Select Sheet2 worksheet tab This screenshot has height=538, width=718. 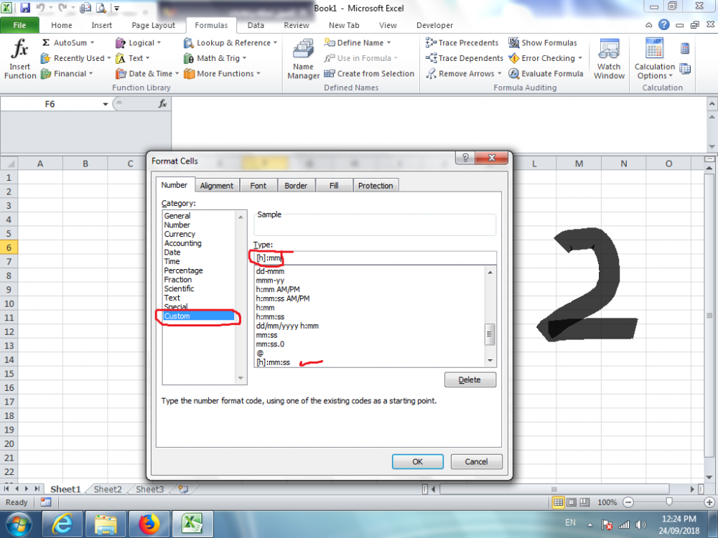pyautogui.click(x=108, y=489)
